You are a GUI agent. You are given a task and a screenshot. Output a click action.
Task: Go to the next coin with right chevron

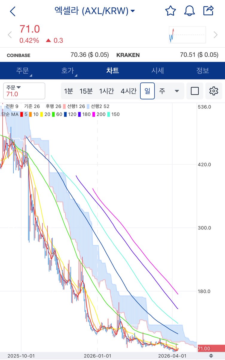point(215,35)
